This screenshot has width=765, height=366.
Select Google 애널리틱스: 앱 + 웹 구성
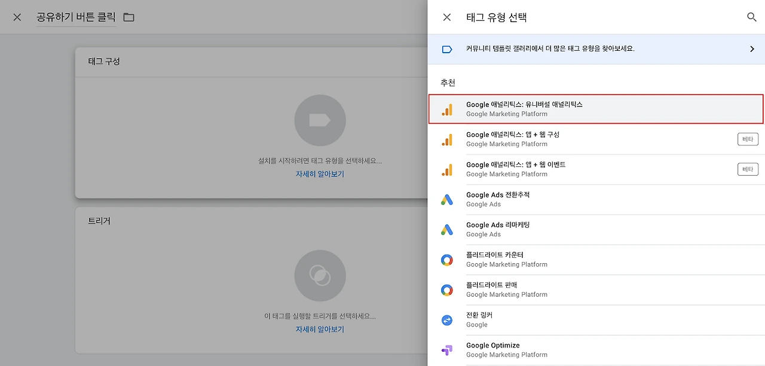point(596,139)
